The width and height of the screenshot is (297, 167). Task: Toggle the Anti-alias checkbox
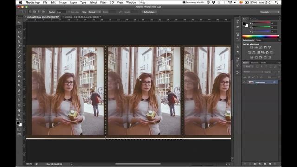point(69,12)
